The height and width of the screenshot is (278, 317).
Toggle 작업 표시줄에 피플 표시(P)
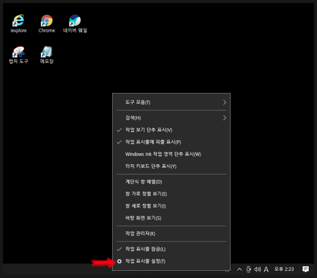tap(171, 142)
